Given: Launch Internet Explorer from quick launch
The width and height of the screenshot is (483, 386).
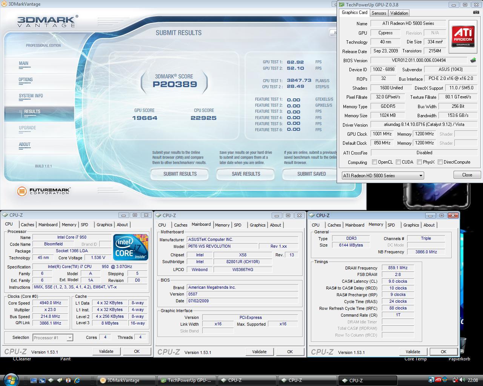Looking at the screenshot, I should (77, 380).
